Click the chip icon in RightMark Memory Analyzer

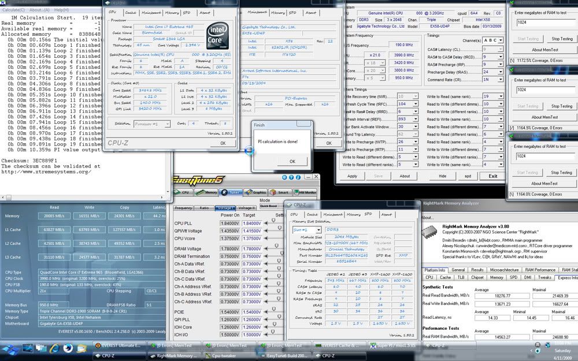pyautogui.click(x=429, y=233)
